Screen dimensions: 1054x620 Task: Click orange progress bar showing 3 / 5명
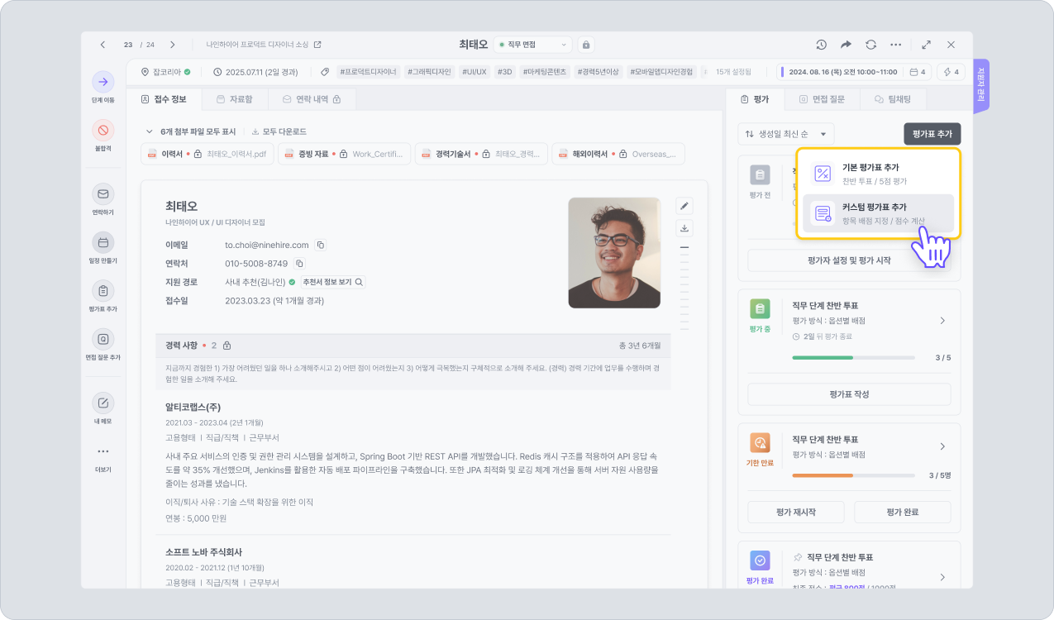point(853,475)
